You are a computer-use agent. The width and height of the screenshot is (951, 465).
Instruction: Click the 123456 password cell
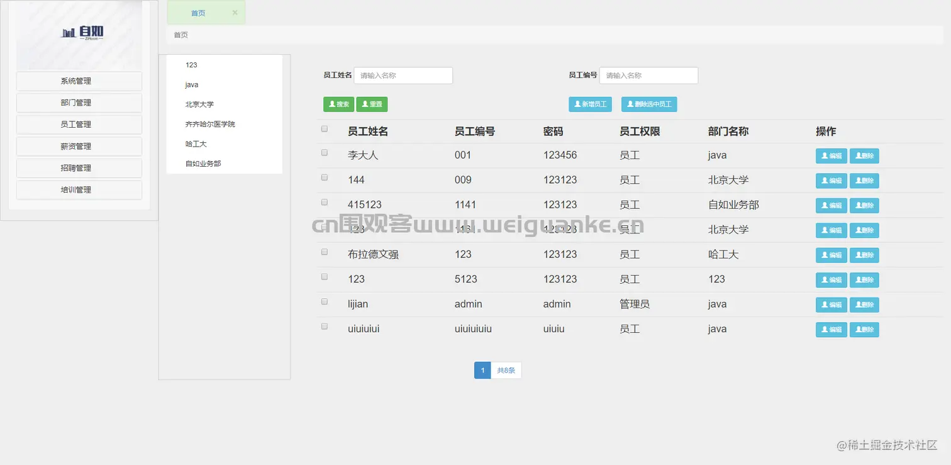pyautogui.click(x=560, y=155)
